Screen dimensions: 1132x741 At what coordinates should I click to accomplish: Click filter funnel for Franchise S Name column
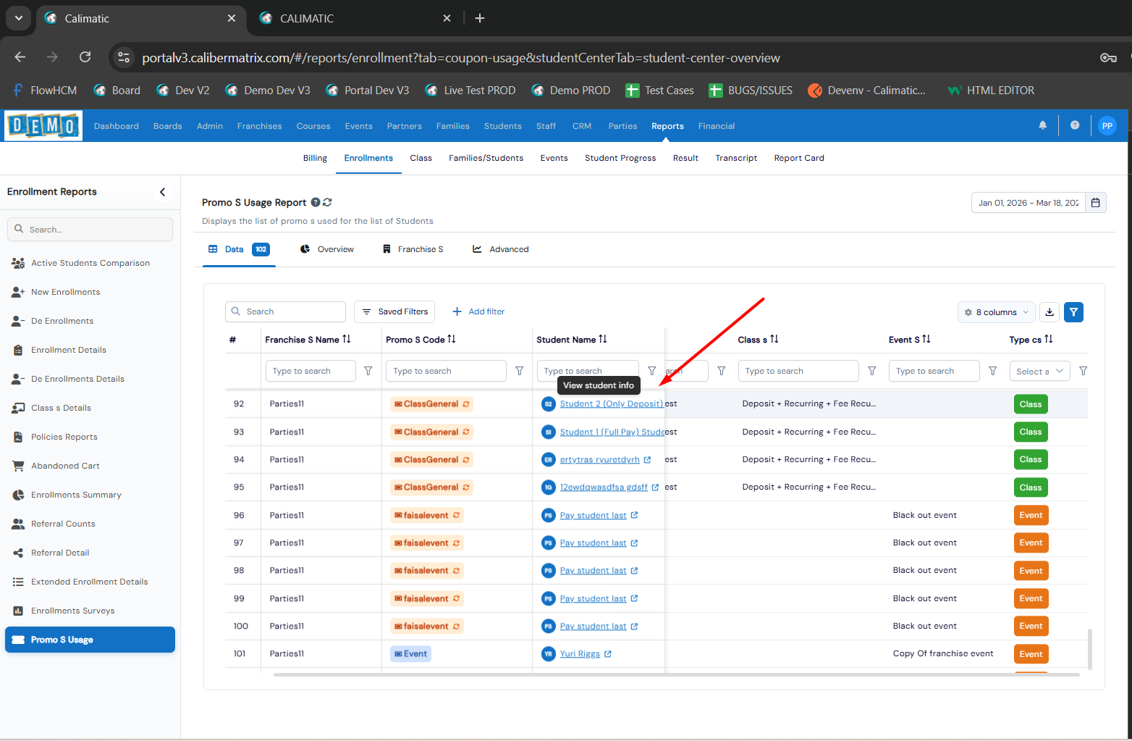(x=368, y=371)
